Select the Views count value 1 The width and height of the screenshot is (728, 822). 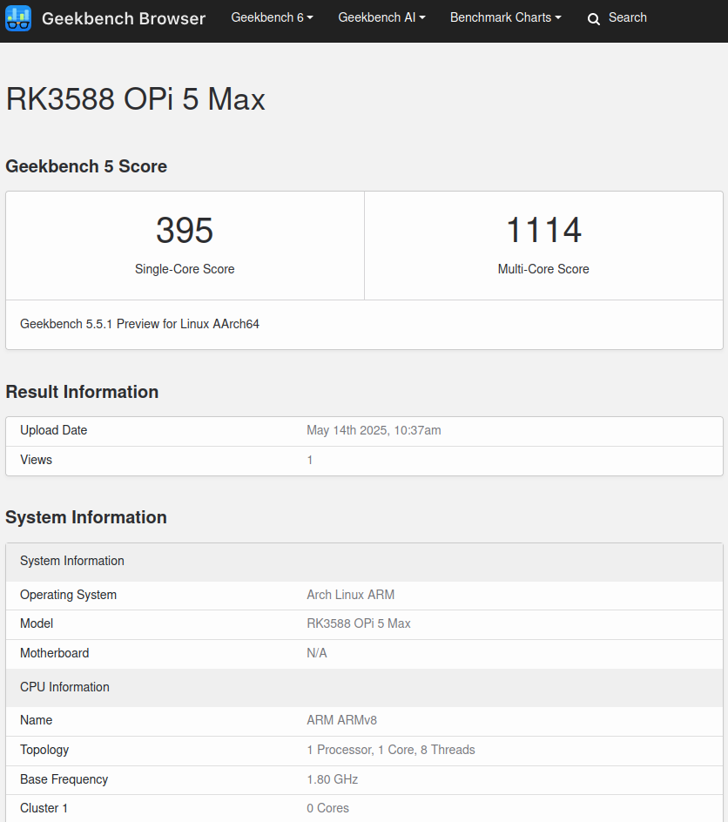(310, 460)
